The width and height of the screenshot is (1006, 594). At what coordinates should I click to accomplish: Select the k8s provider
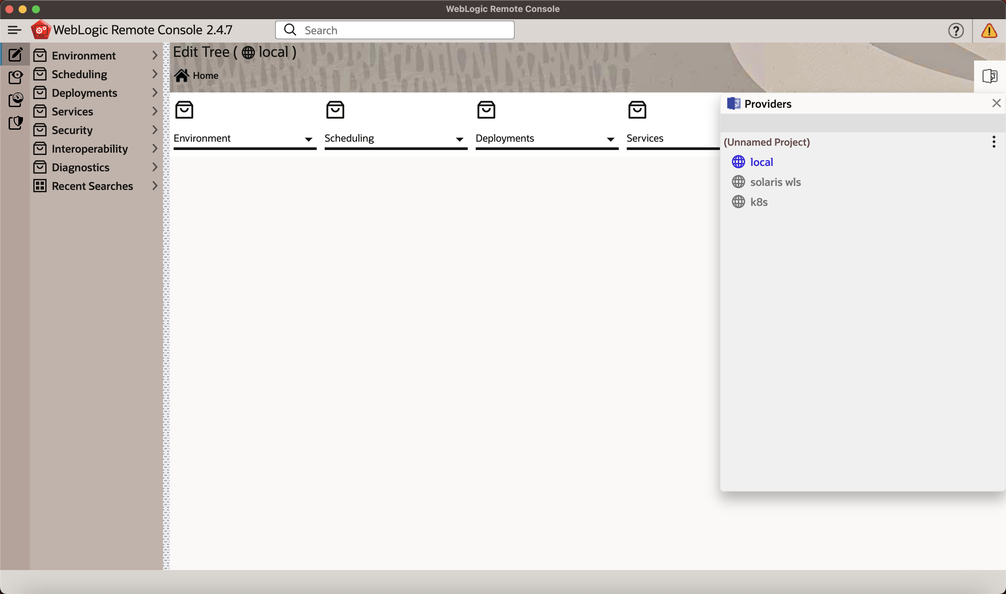(x=758, y=202)
